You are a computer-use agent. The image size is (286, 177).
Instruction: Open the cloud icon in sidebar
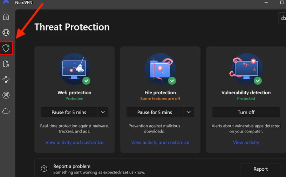[x=6, y=111]
